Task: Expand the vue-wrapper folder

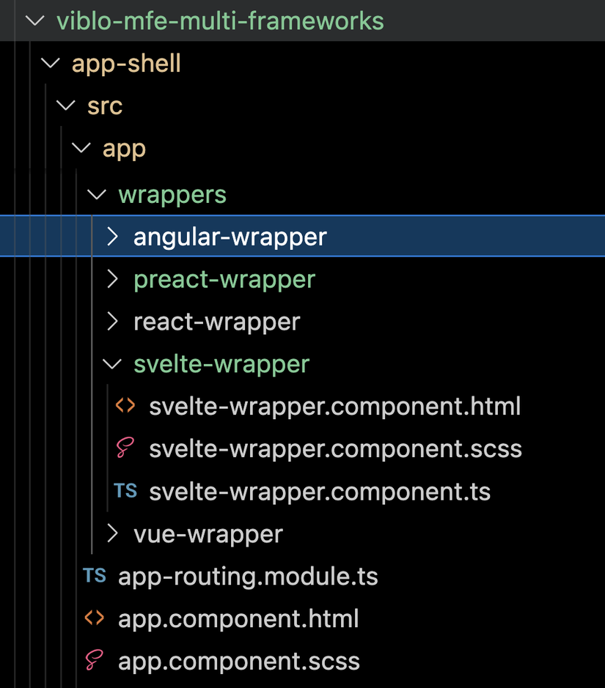Action: coord(112,534)
